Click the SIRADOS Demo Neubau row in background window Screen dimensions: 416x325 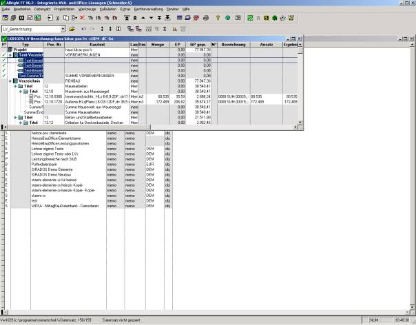point(87,175)
